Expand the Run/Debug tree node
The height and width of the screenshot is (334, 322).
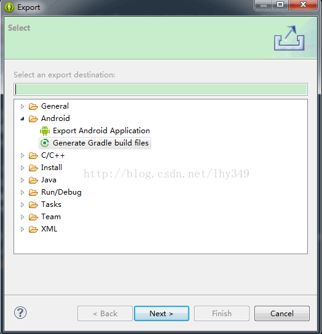pyautogui.click(x=22, y=192)
